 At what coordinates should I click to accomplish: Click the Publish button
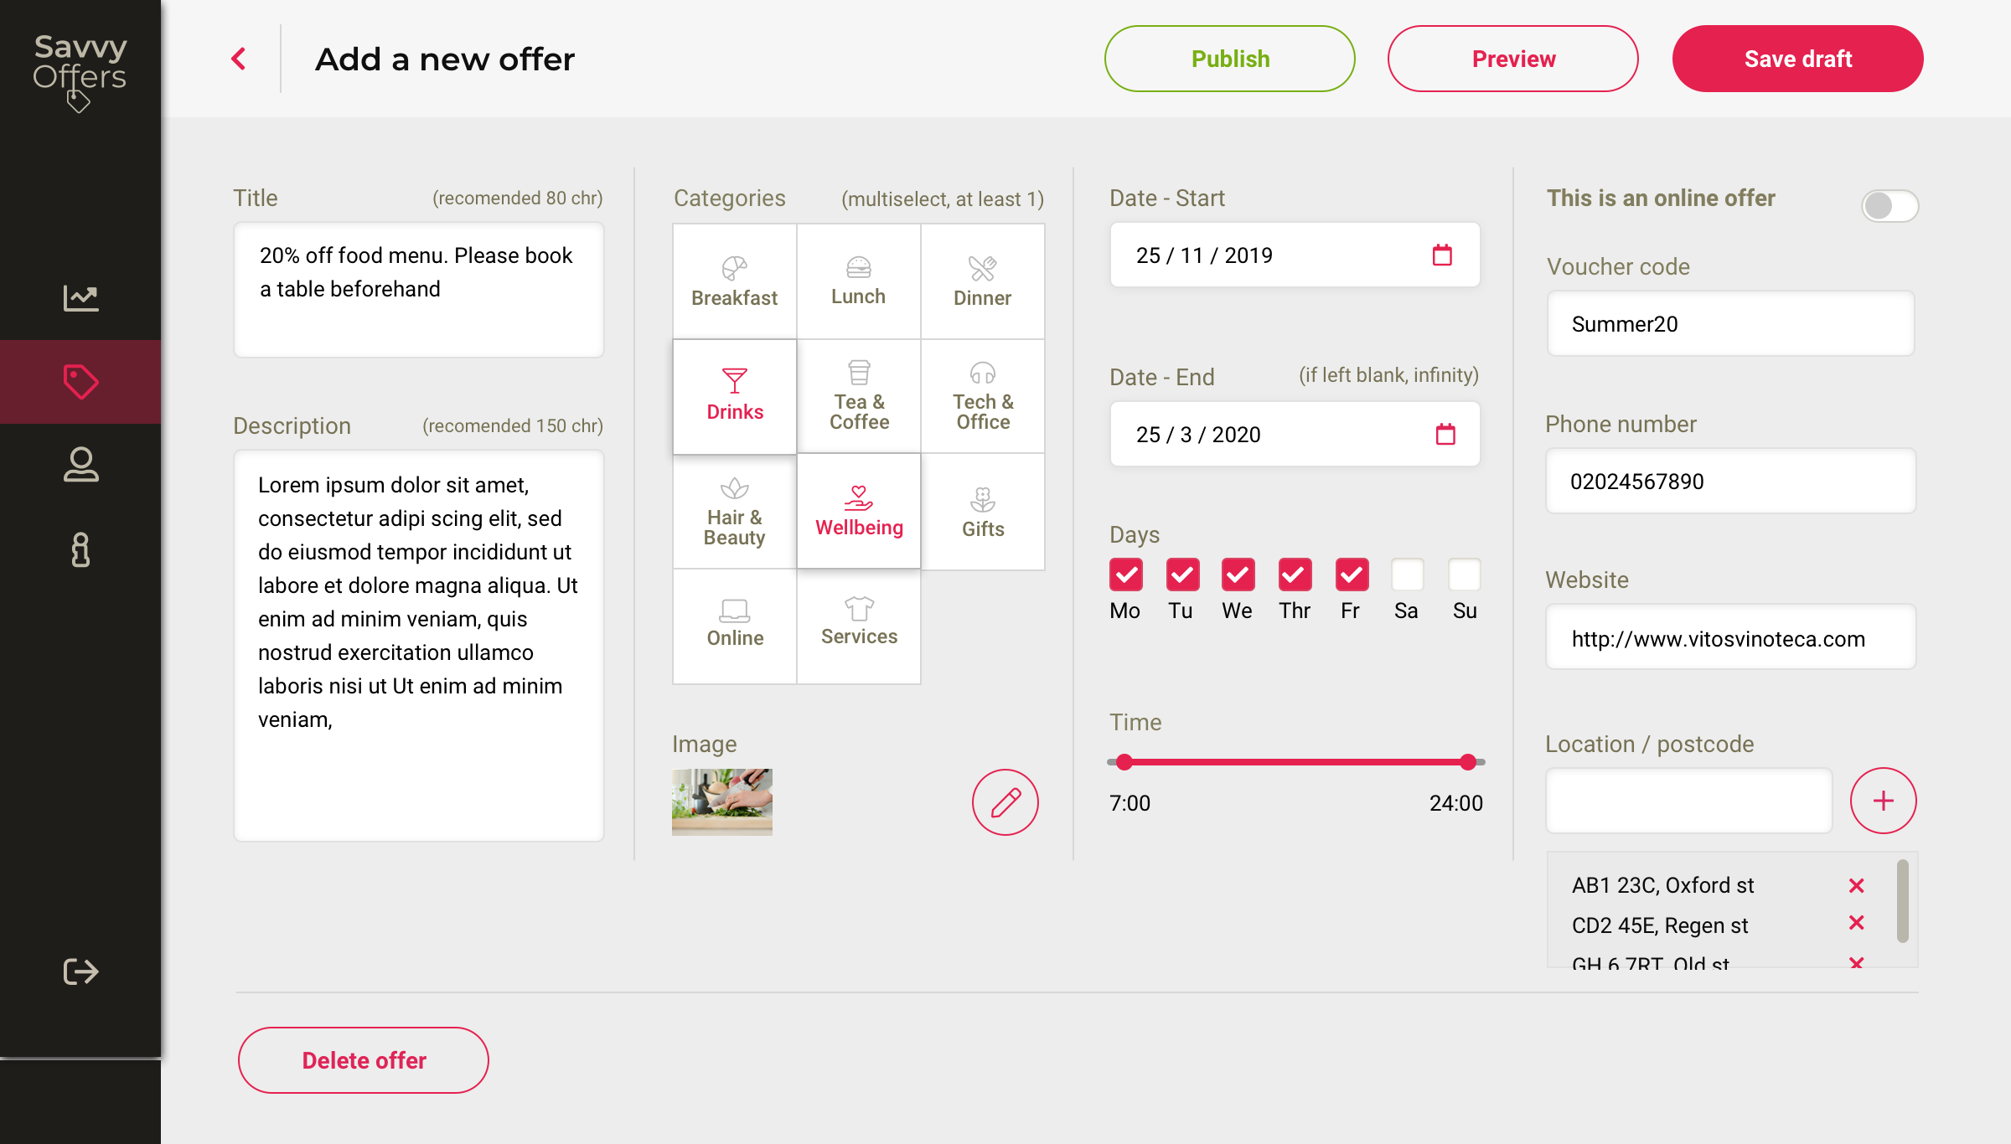(x=1229, y=59)
